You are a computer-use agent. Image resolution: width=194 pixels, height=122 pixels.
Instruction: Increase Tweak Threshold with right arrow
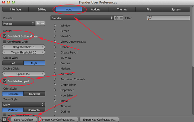(43, 52)
